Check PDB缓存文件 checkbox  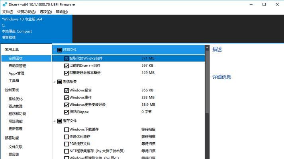(67, 144)
